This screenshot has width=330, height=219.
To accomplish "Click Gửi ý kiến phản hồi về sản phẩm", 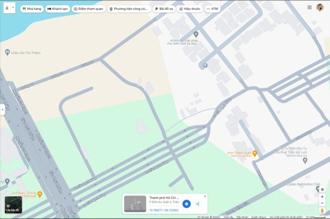I will click(286, 217).
